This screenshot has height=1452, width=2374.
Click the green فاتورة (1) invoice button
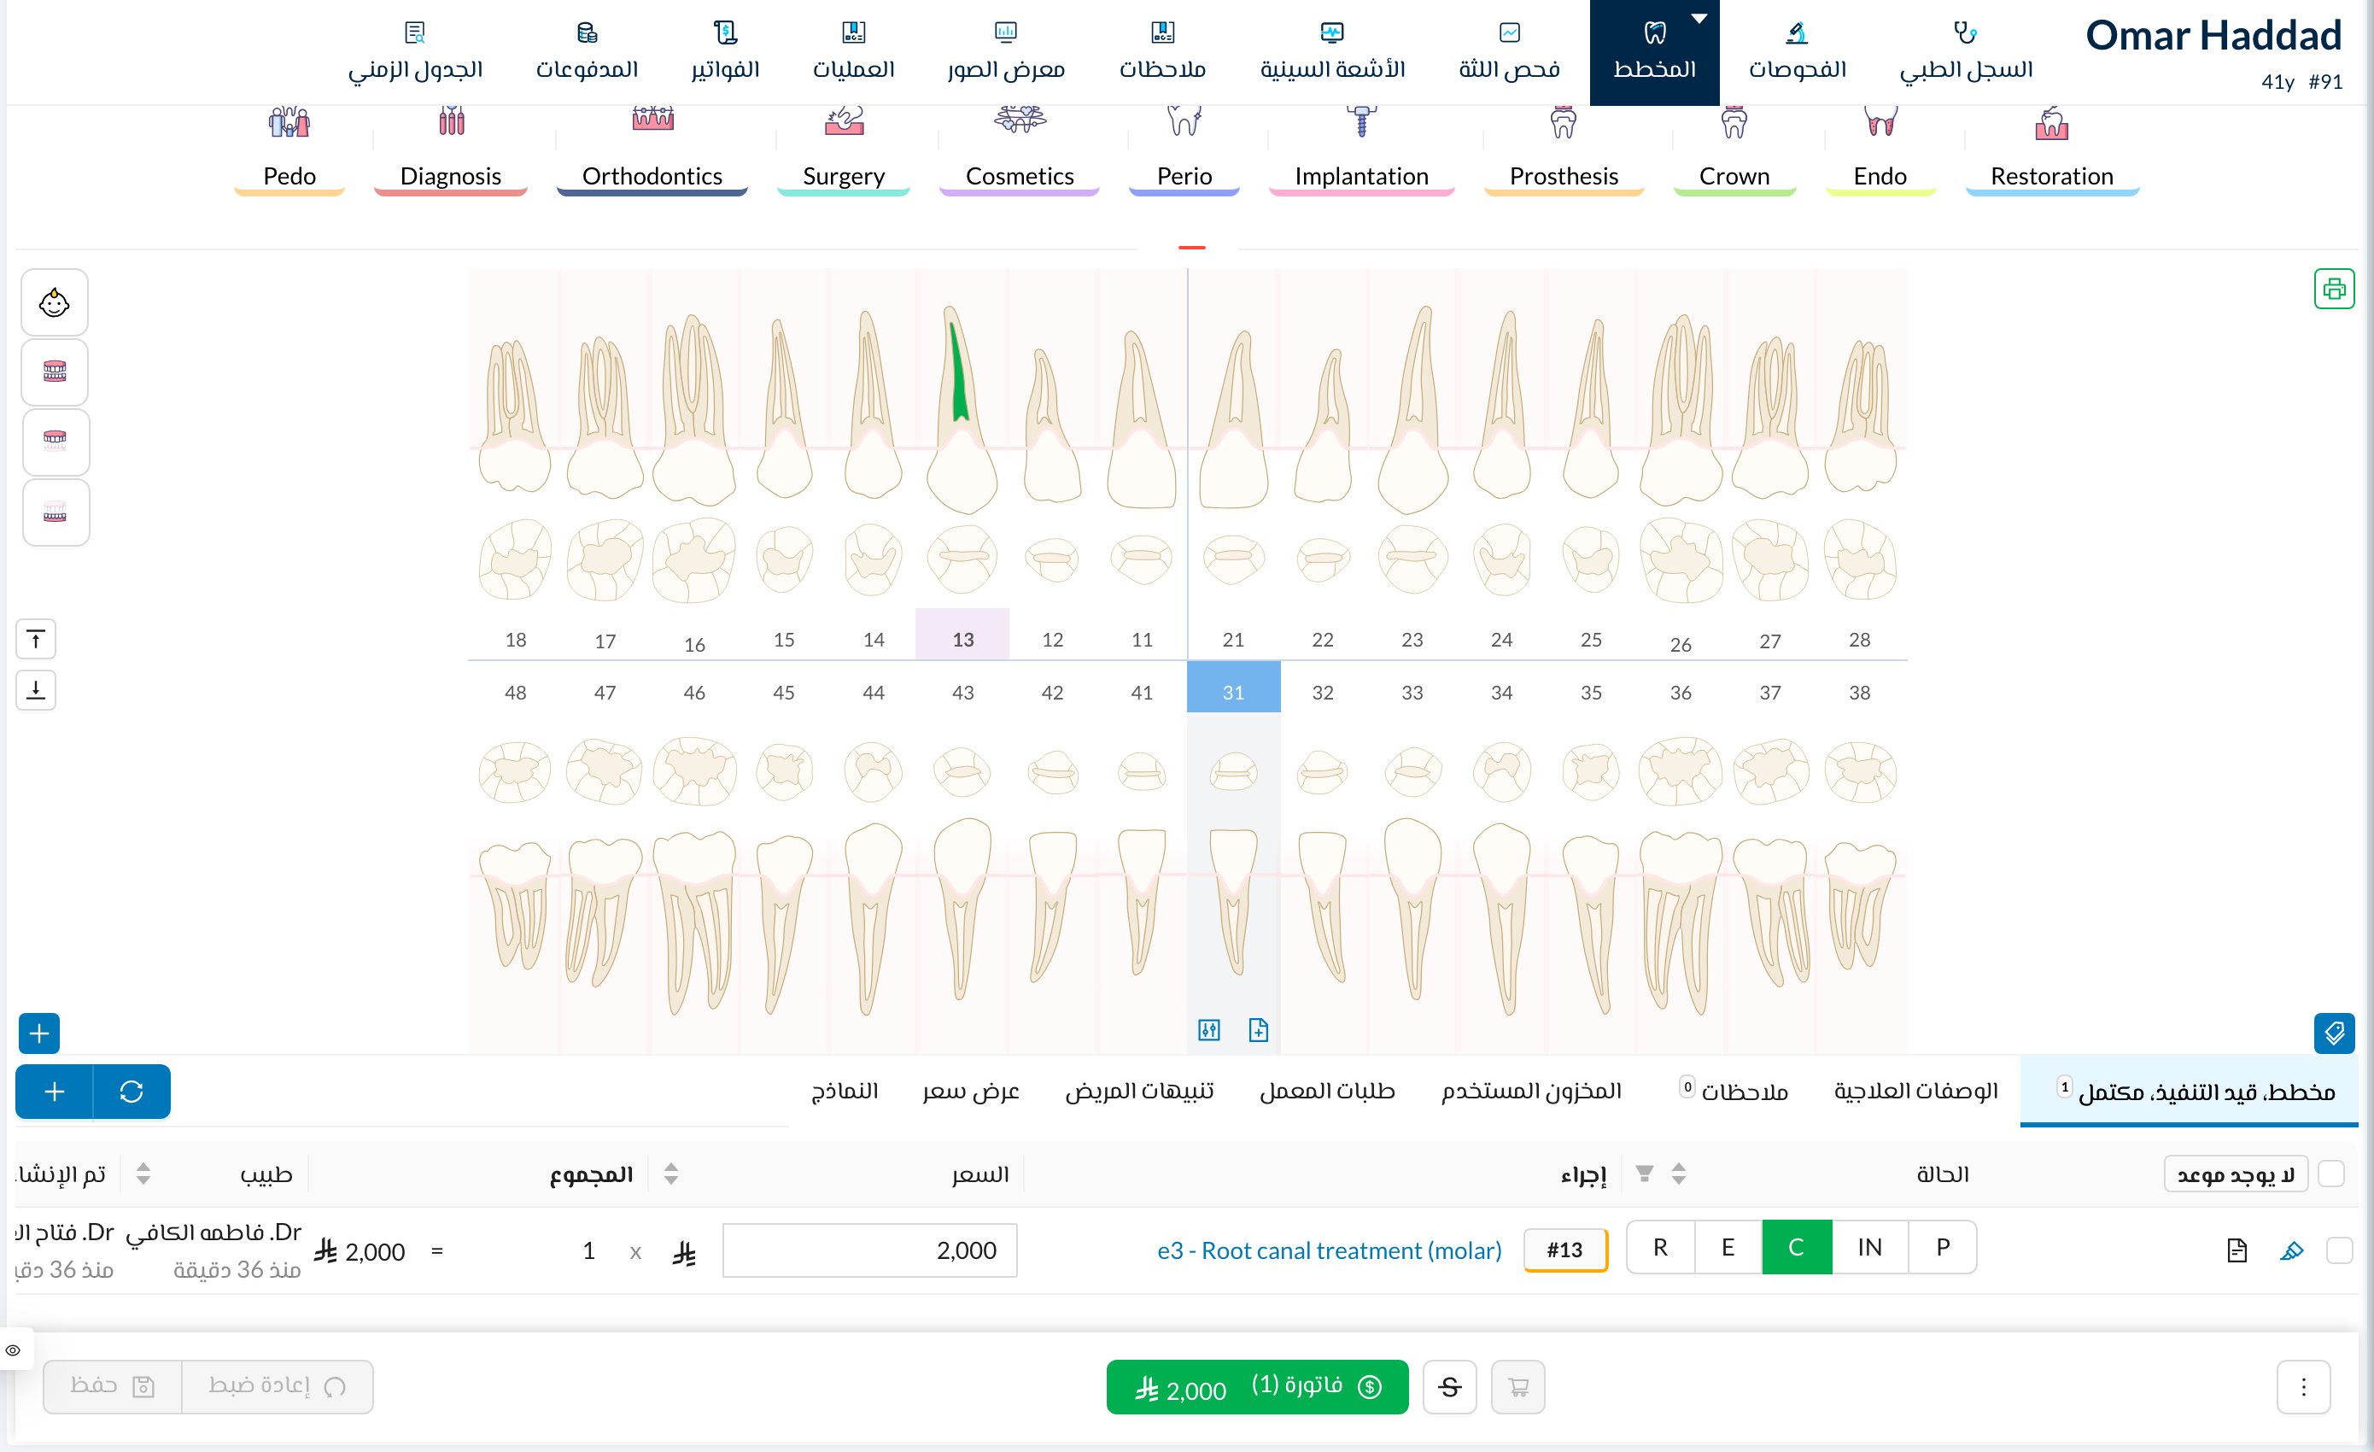[1257, 1387]
